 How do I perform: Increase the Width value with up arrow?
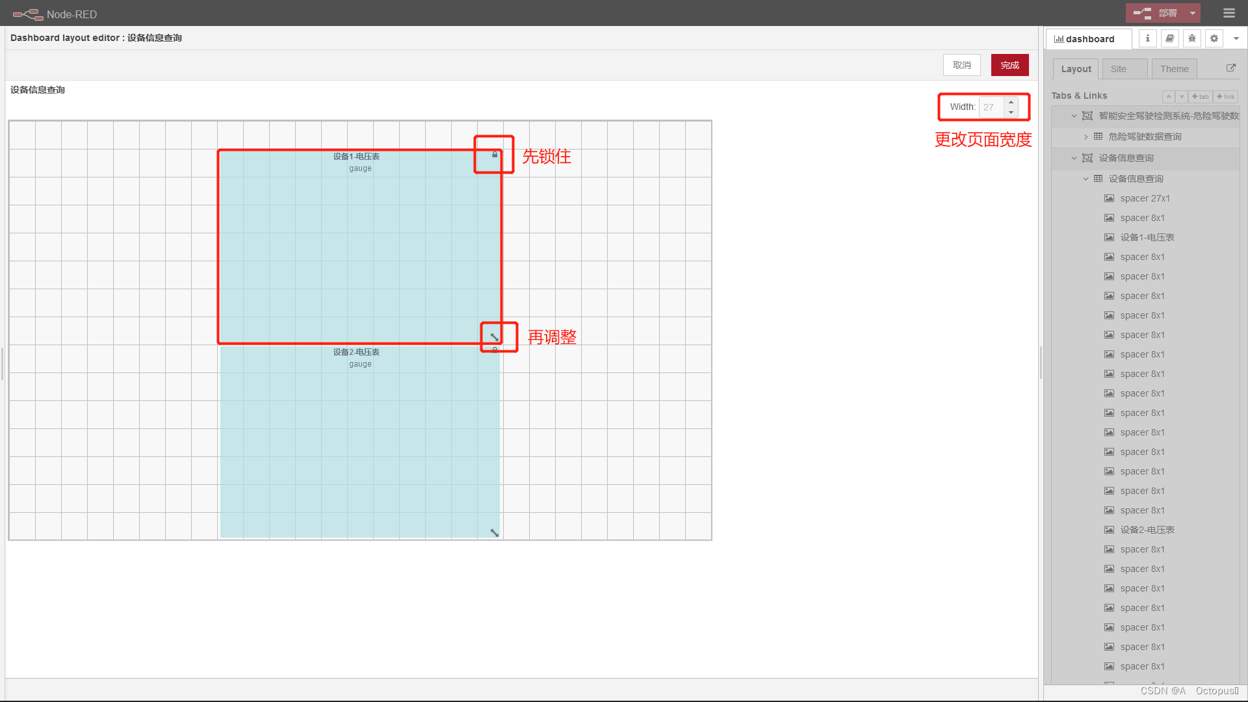click(x=1011, y=102)
